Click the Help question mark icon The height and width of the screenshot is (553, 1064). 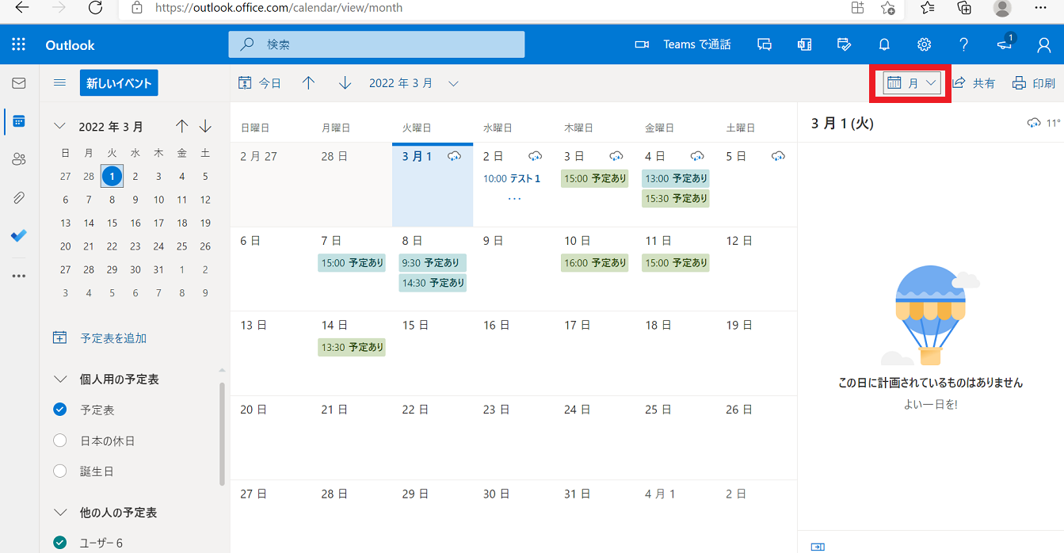coord(963,45)
